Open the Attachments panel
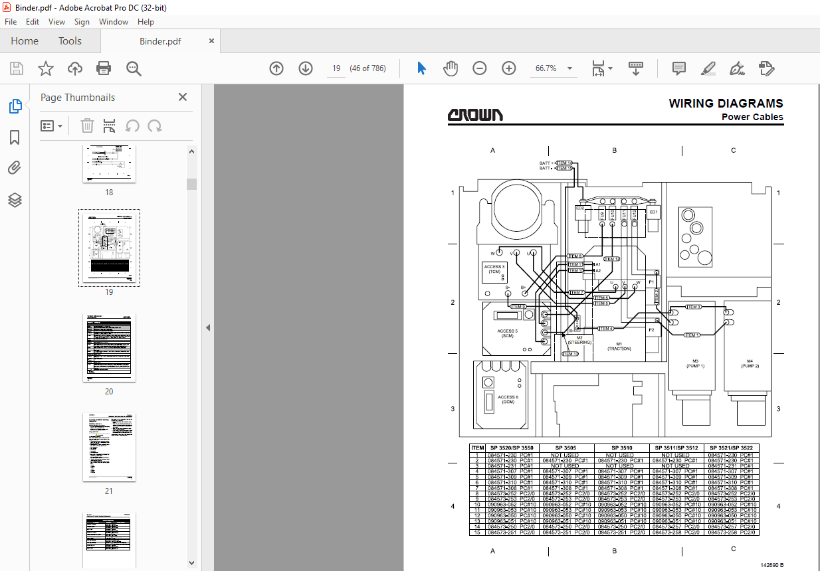 pos(14,167)
